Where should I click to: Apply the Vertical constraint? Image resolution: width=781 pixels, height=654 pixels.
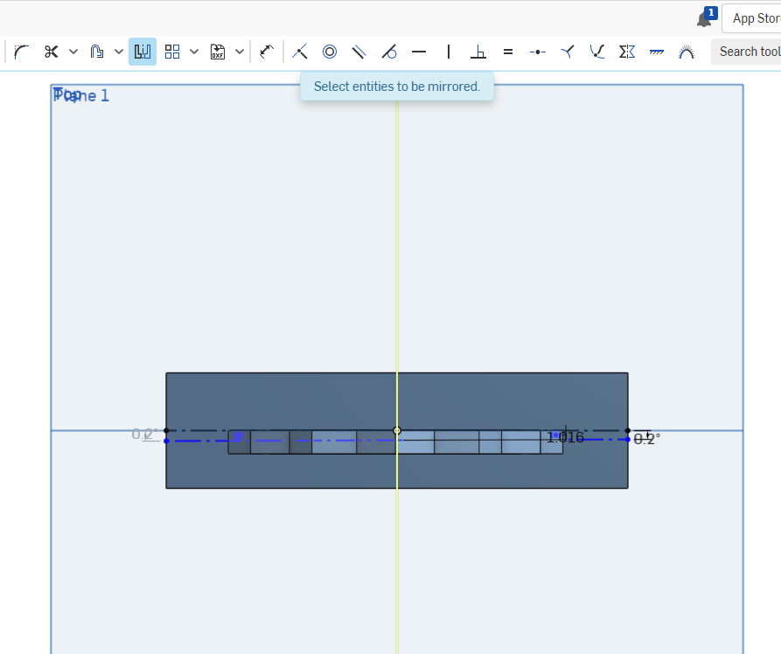click(449, 52)
